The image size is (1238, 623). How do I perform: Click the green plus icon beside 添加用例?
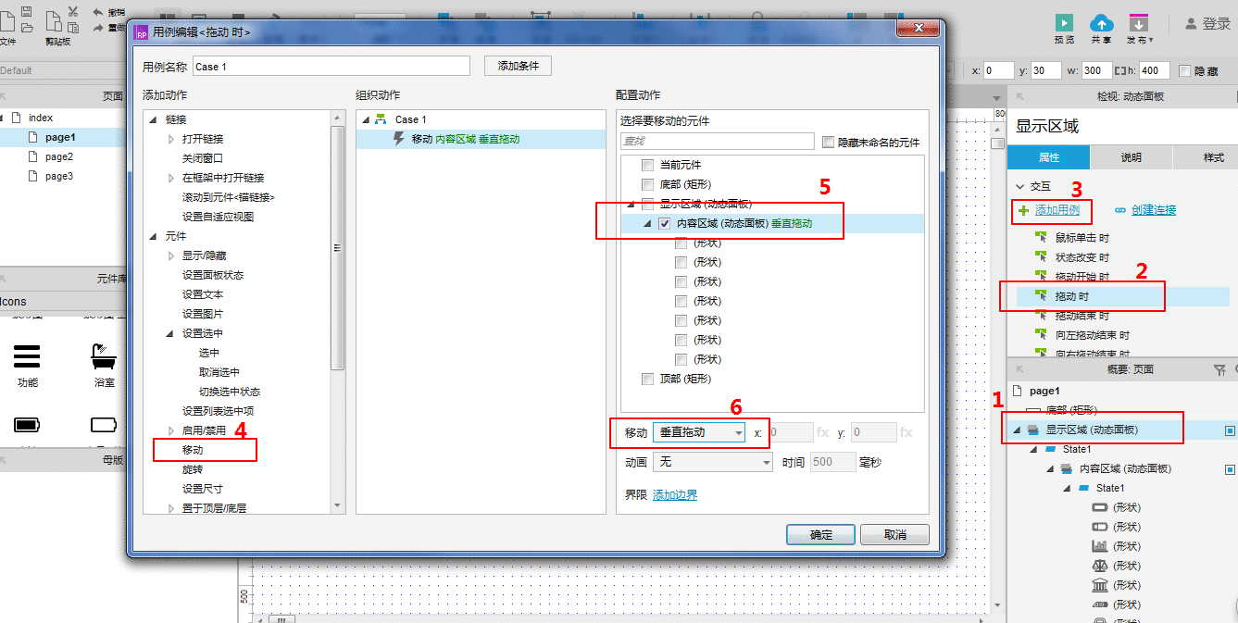coord(1023,210)
